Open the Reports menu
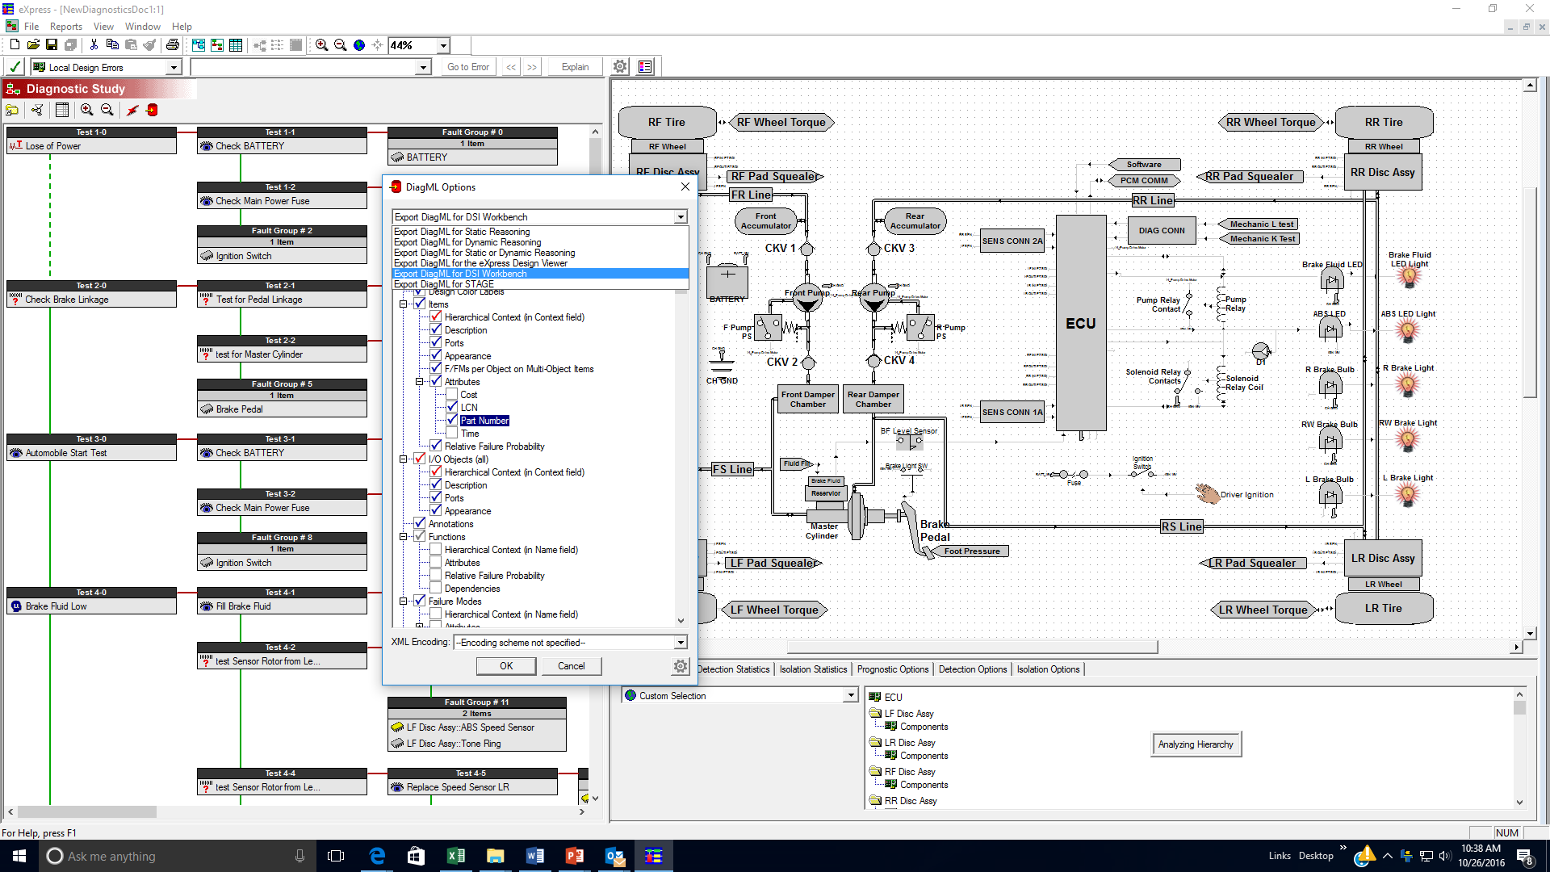Image resolution: width=1550 pixels, height=872 pixels. tap(66, 27)
